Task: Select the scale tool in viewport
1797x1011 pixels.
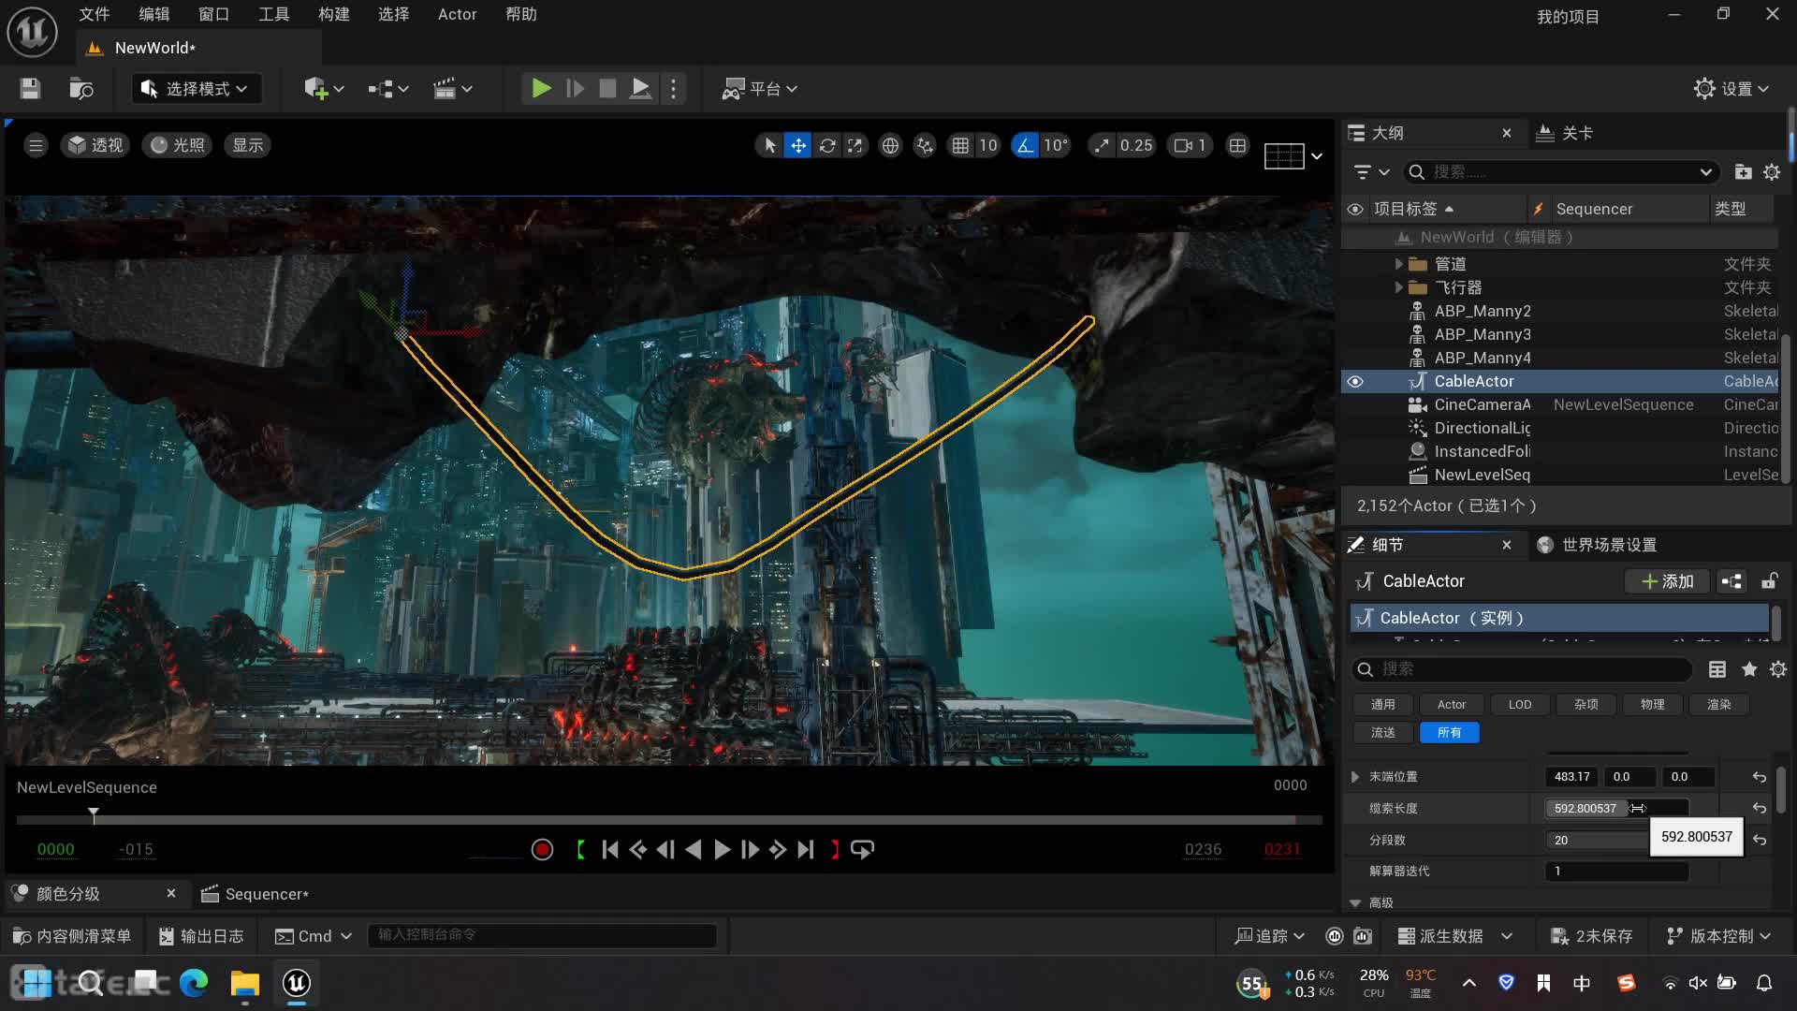Action: [855, 145]
